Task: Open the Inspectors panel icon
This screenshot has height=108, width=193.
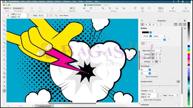Action: coord(186,8)
